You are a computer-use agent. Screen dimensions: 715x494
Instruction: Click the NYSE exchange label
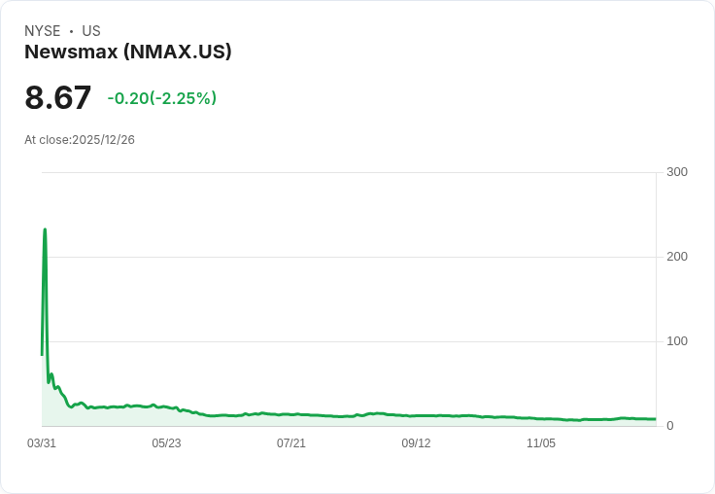pyautogui.click(x=42, y=31)
